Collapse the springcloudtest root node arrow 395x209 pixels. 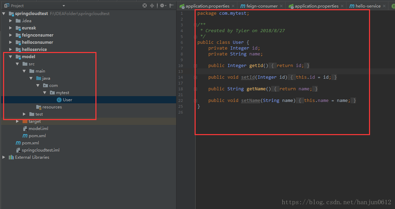(x=4, y=14)
